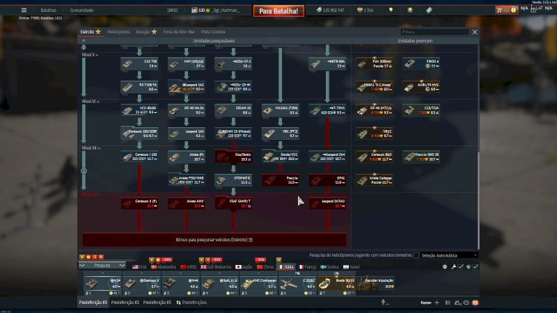This screenshot has width=557, height=313.
Task: Select the locked FSAF SAMP/T vehicle
Action: (233, 203)
